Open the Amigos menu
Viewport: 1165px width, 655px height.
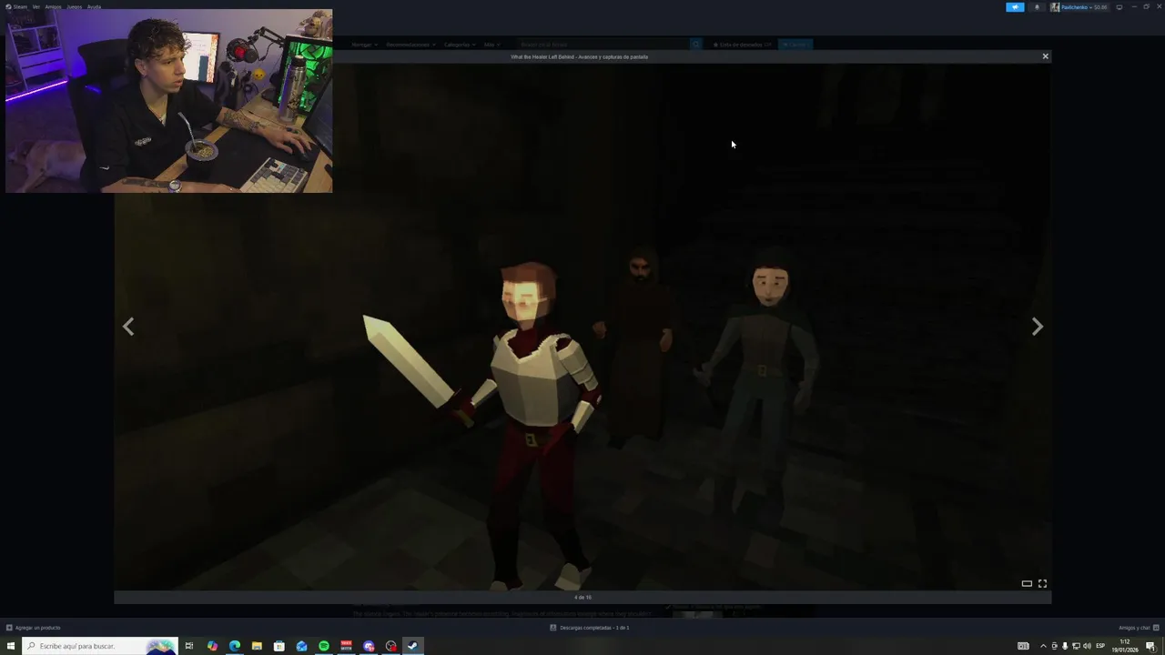pyautogui.click(x=53, y=6)
